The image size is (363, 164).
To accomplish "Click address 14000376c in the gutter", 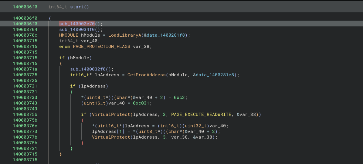I will (25, 126).
